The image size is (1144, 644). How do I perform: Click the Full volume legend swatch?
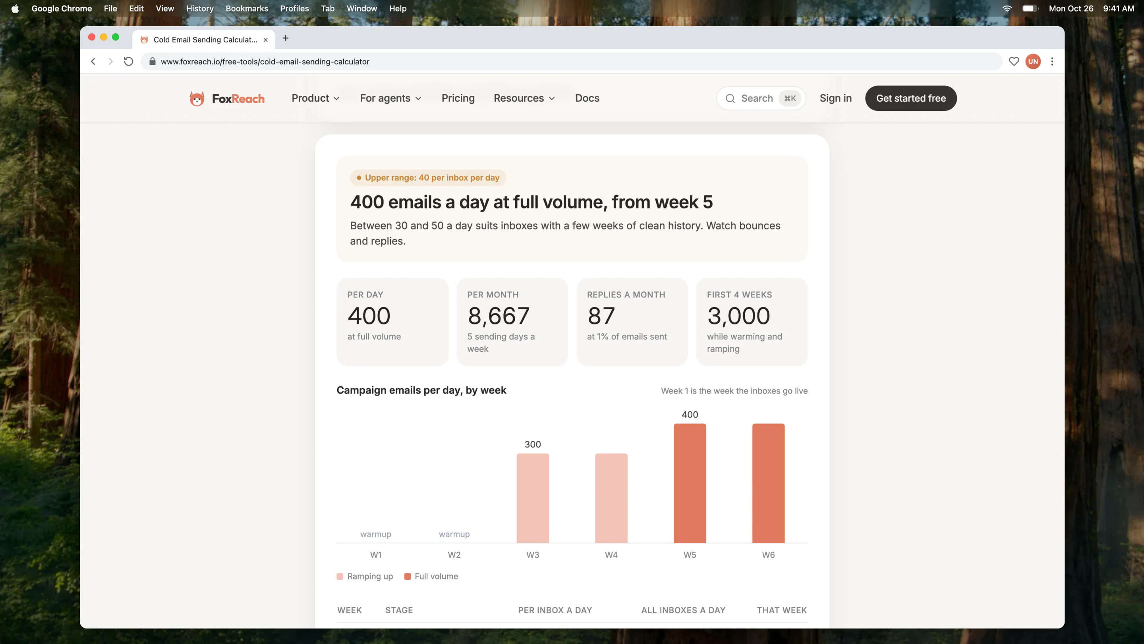(407, 576)
